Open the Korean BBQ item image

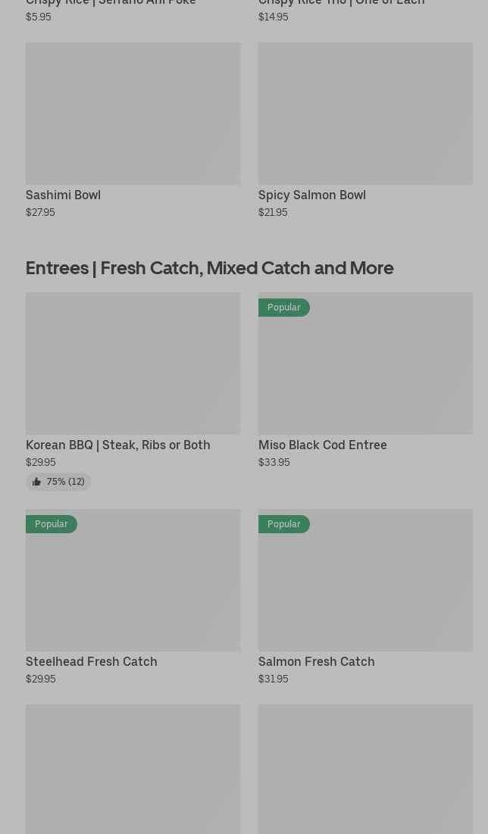point(133,364)
